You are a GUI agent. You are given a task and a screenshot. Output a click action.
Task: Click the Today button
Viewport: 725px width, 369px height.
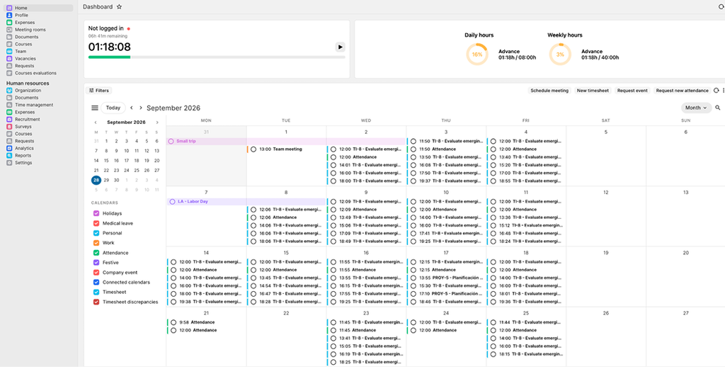pos(113,108)
